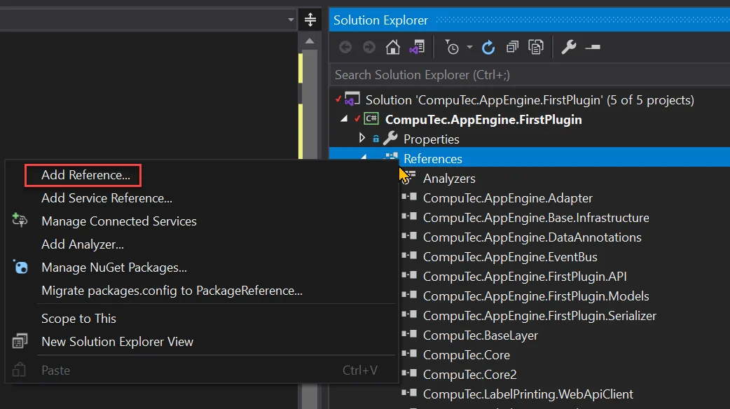Select New Solution Explorer View
The width and height of the screenshot is (730, 409).
click(117, 342)
